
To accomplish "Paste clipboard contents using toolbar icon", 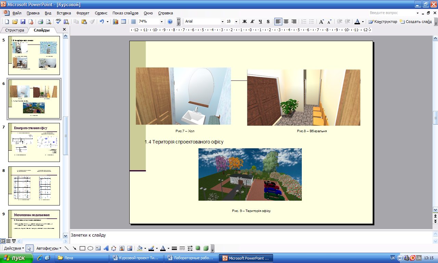I will (84, 22).
